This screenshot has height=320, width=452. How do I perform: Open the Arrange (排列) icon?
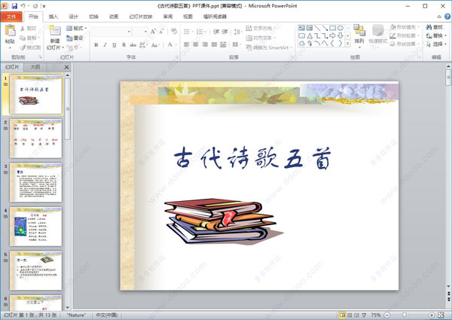pos(359,31)
